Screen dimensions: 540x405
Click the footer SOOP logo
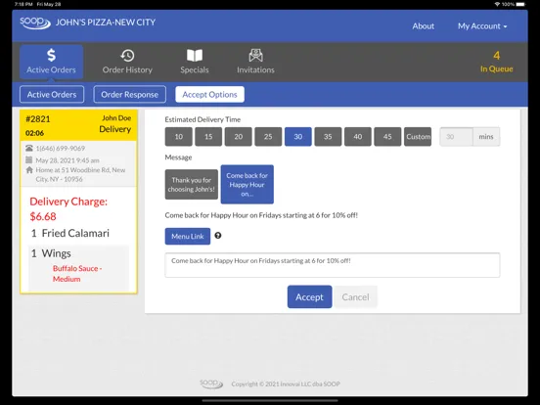point(211,383)
